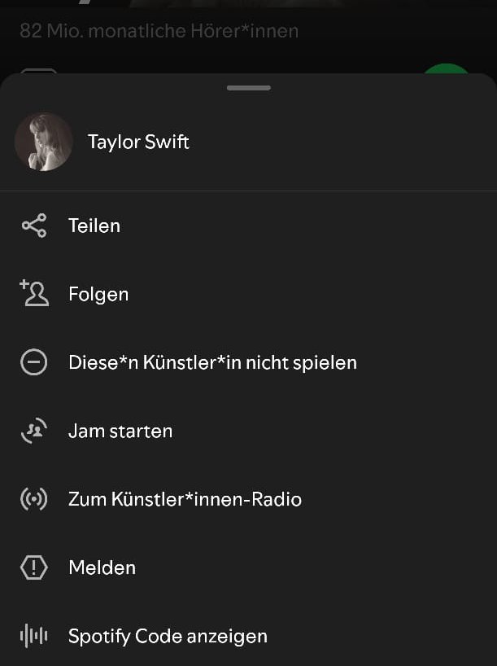Select Spotify Code anzeigen
Screen dimensions: 497x666
pos(168,636)
